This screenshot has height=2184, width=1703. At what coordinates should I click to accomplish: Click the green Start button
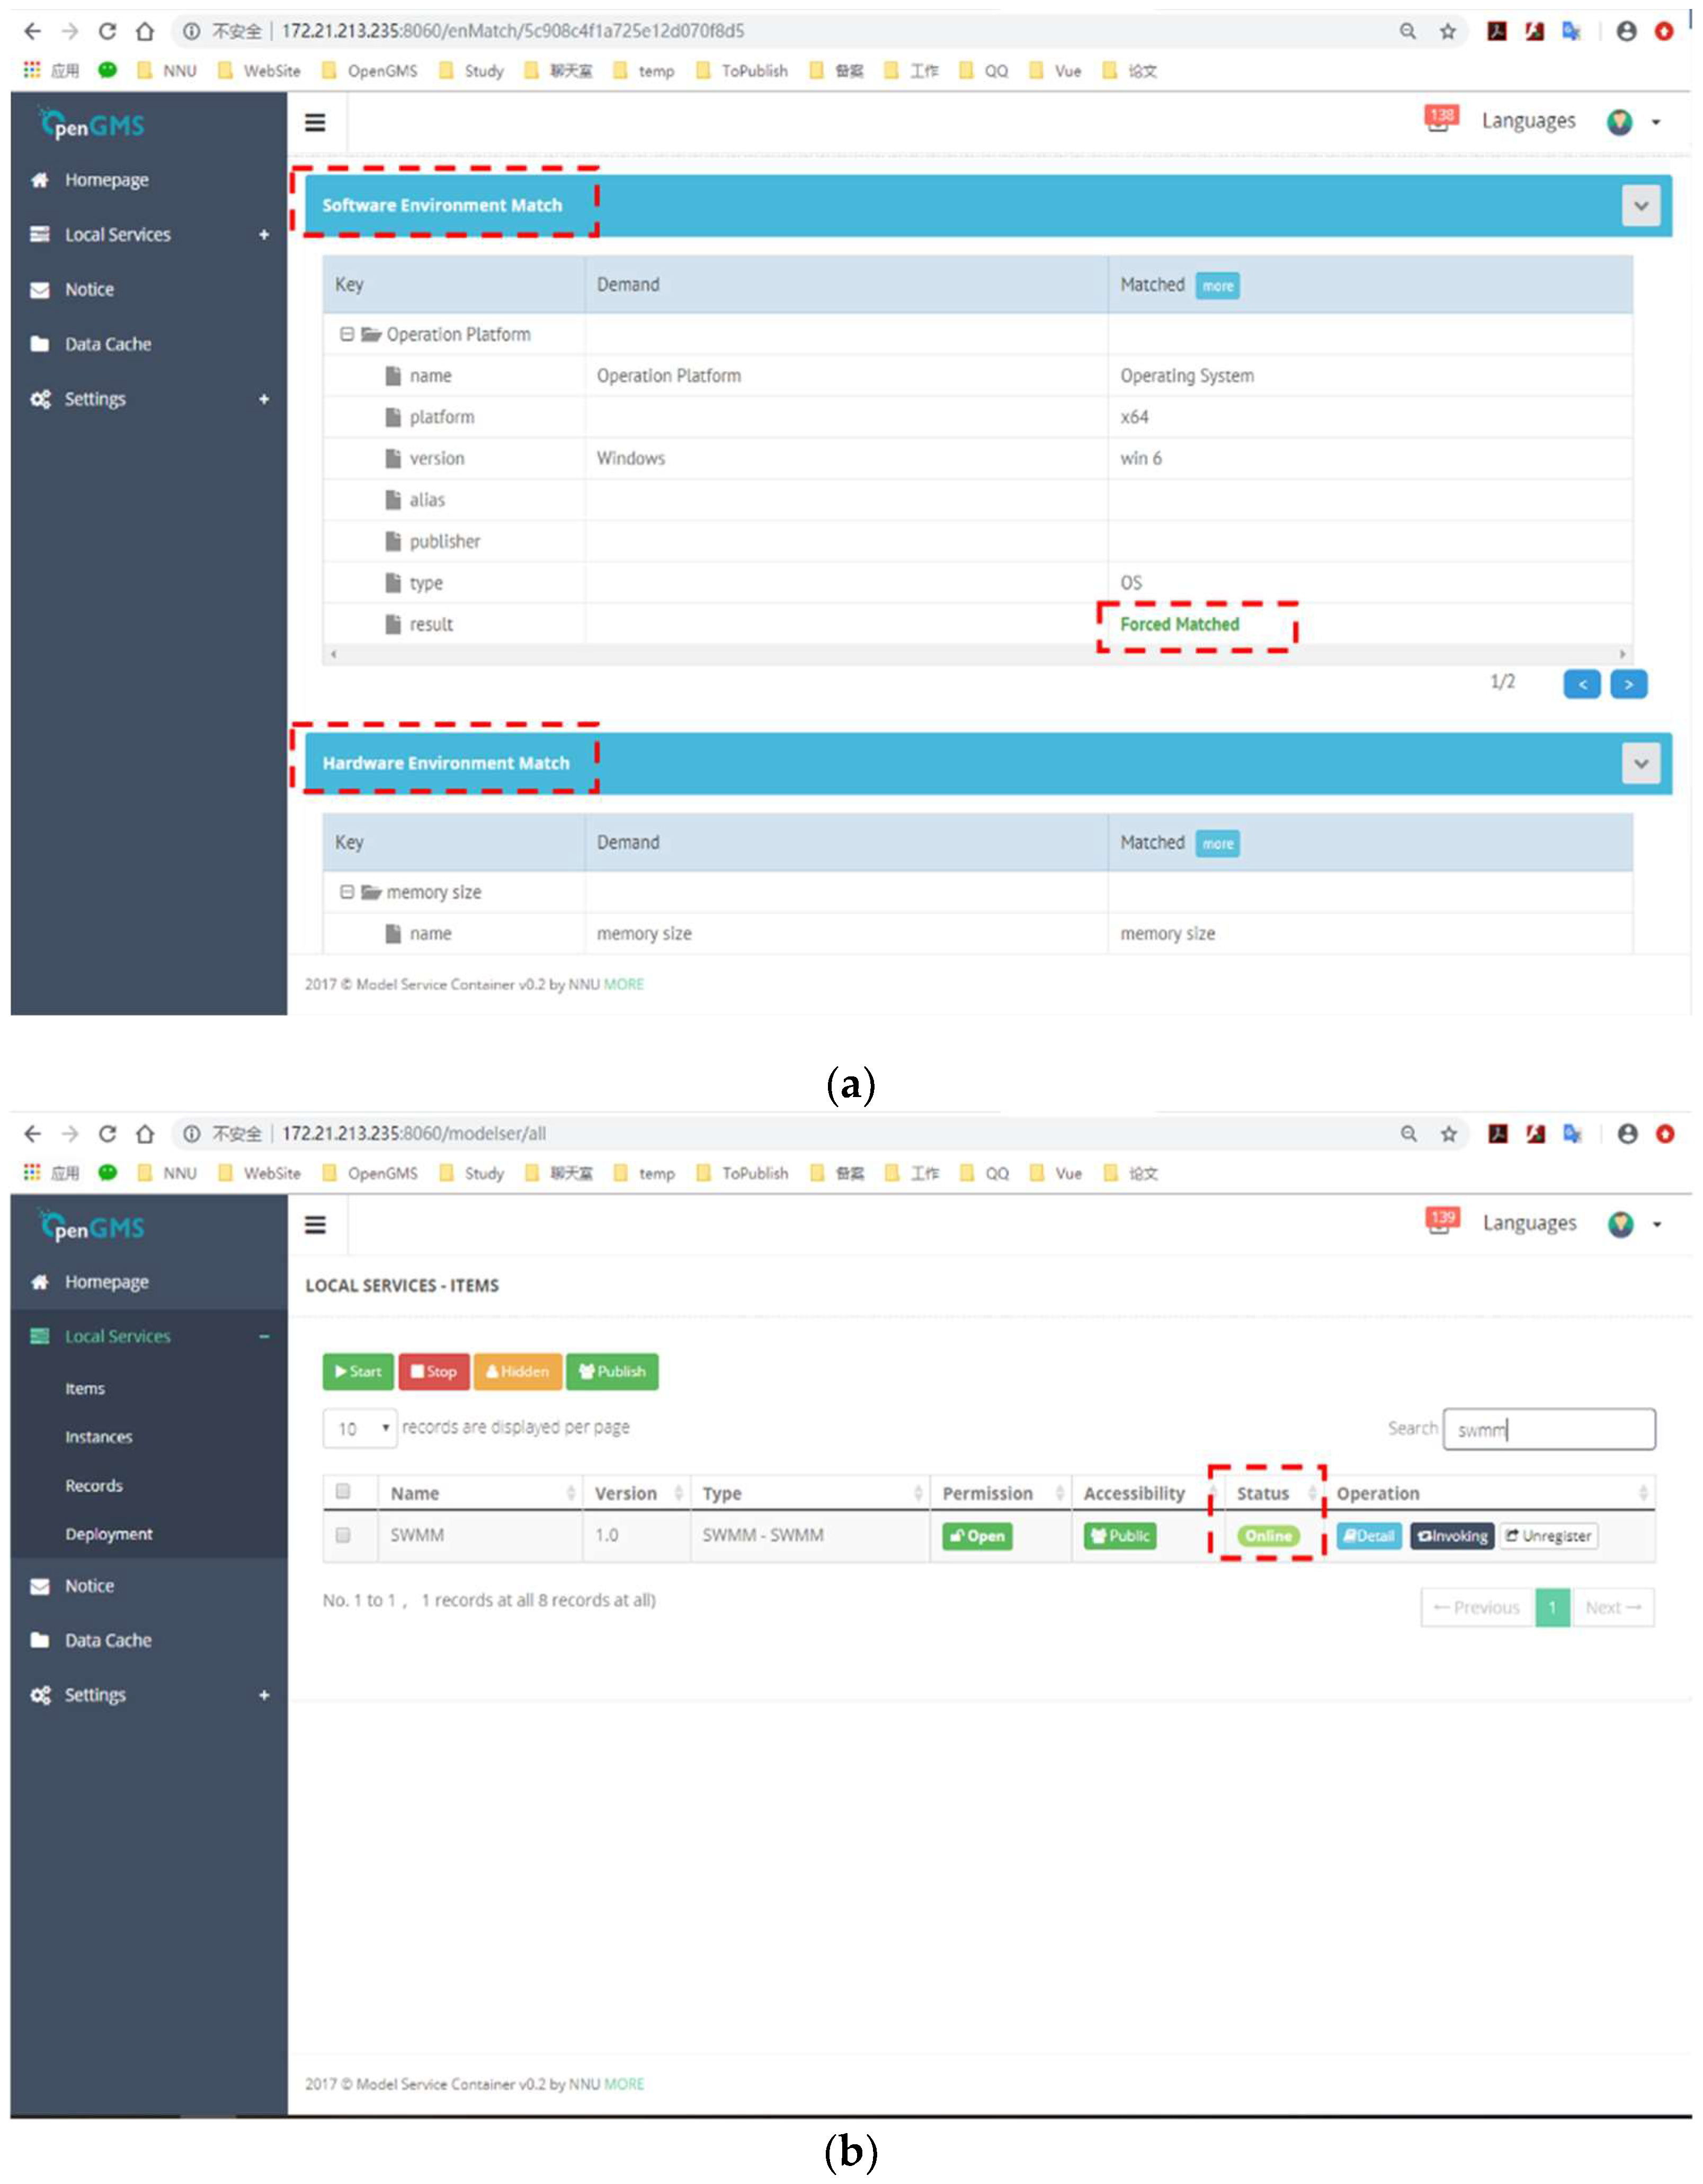click(x=358, y=1372)
